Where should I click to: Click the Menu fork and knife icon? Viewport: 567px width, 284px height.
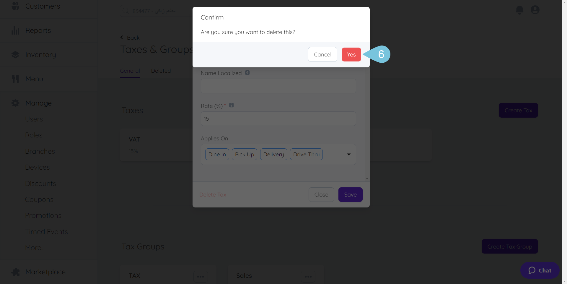point(15,79)
